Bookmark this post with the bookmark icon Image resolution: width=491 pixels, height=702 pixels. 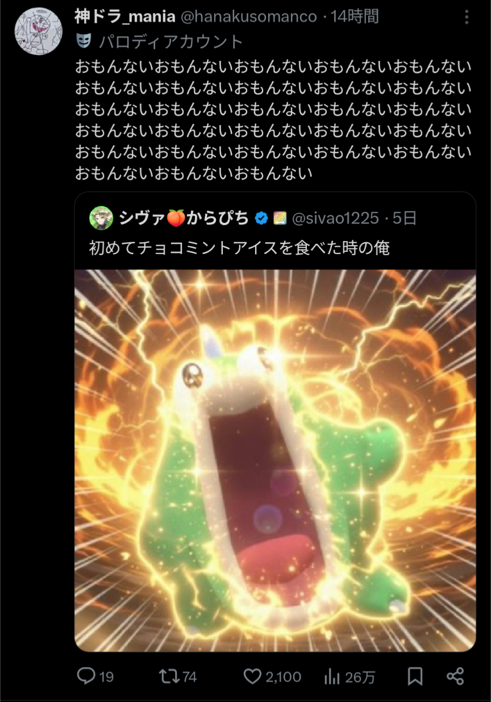(x=415, y=676)
